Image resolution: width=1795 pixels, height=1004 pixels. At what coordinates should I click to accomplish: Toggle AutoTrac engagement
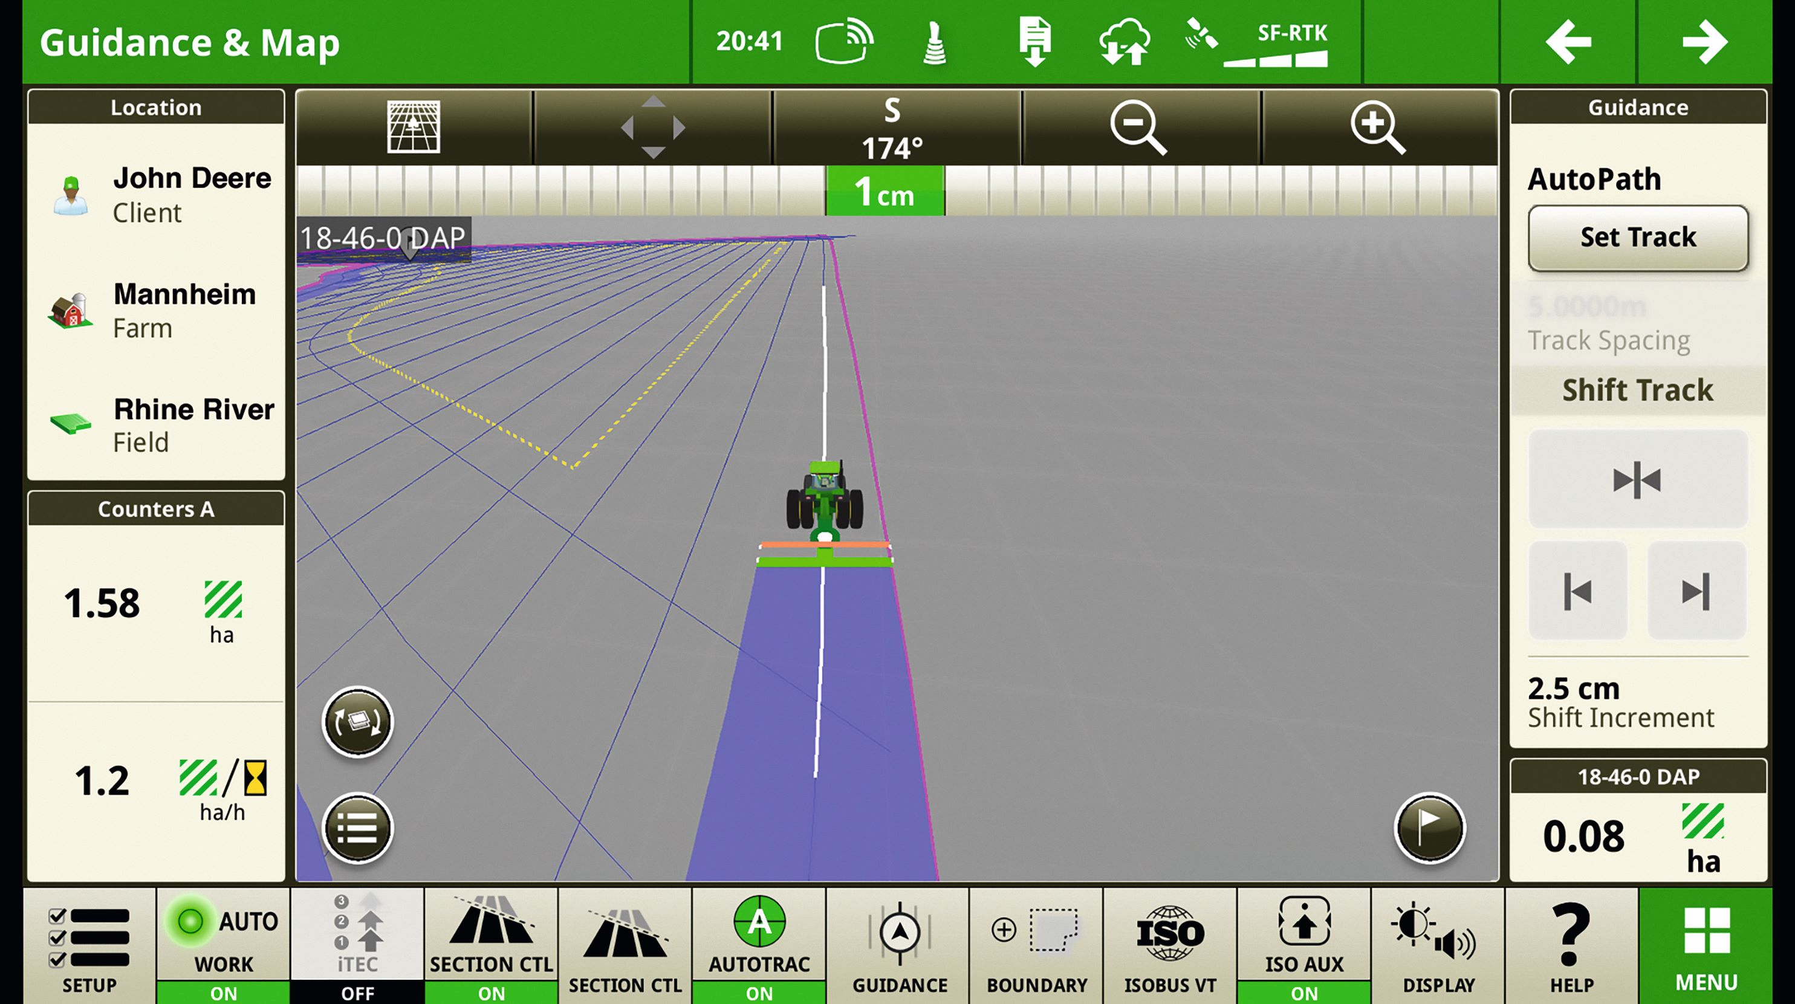click(759, 944)
